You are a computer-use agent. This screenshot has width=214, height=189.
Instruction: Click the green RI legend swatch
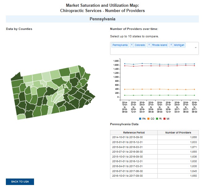(x=157, y=118)
